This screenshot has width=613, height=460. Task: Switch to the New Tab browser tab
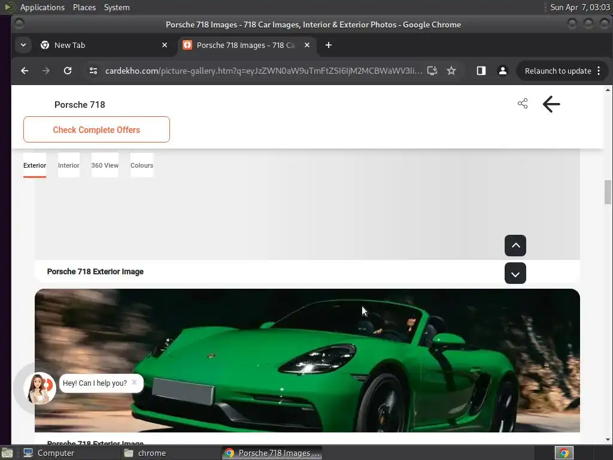pos(104,45)
